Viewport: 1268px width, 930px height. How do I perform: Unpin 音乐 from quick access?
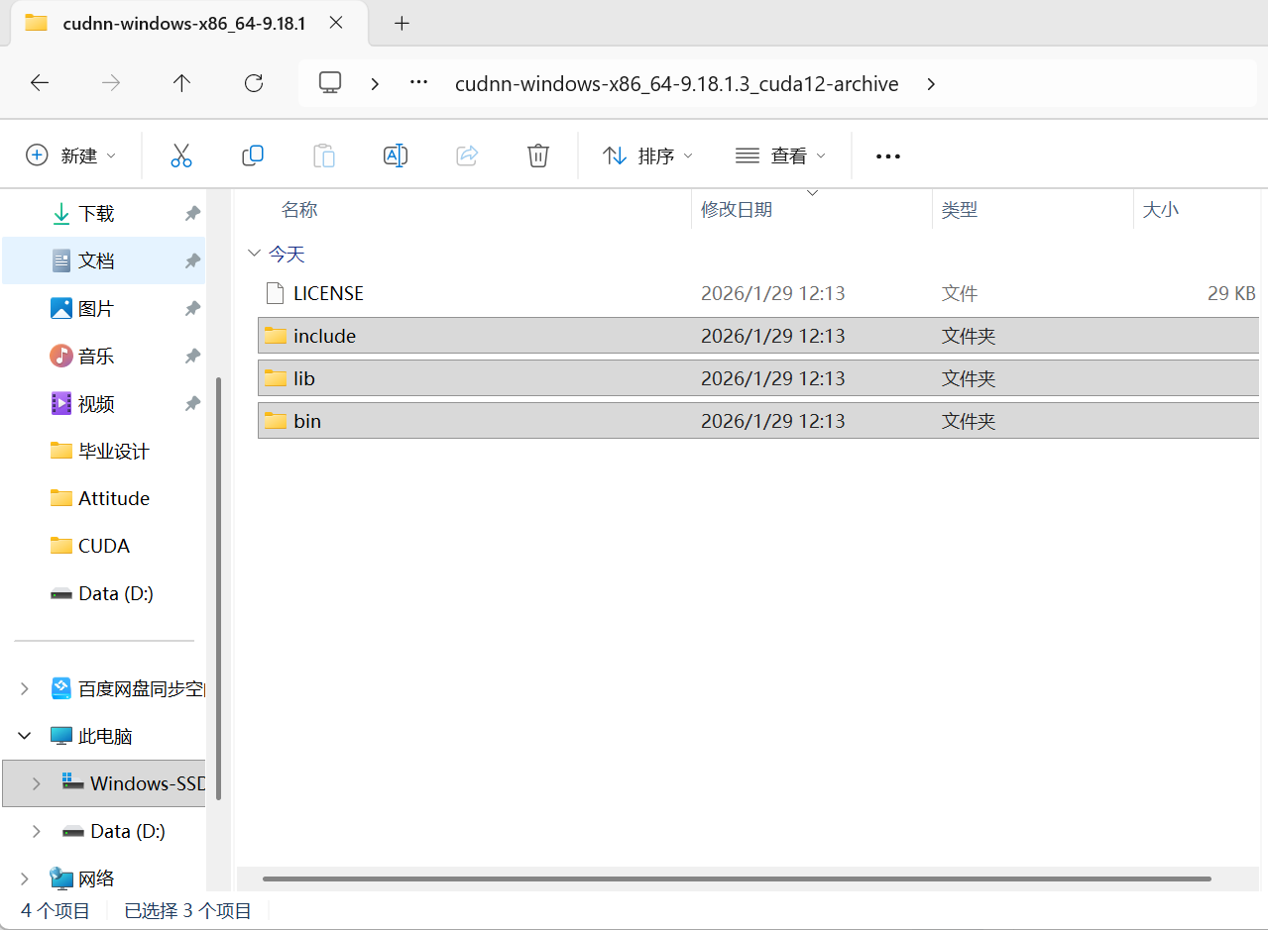[x=192, y=356]
